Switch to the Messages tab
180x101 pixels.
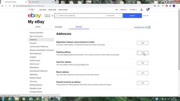pos(58,27)
